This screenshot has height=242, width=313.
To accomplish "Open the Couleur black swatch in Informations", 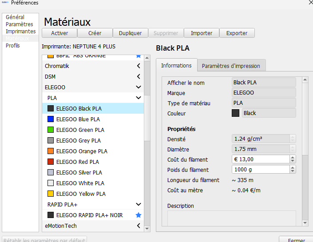I will (x=236, y=113).
